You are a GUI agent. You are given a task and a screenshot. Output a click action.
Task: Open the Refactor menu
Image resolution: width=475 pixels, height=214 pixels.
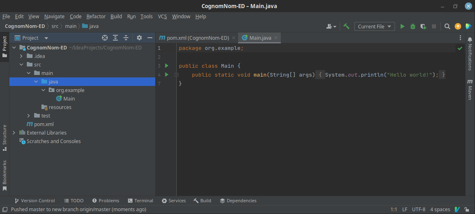coord(96,16)
